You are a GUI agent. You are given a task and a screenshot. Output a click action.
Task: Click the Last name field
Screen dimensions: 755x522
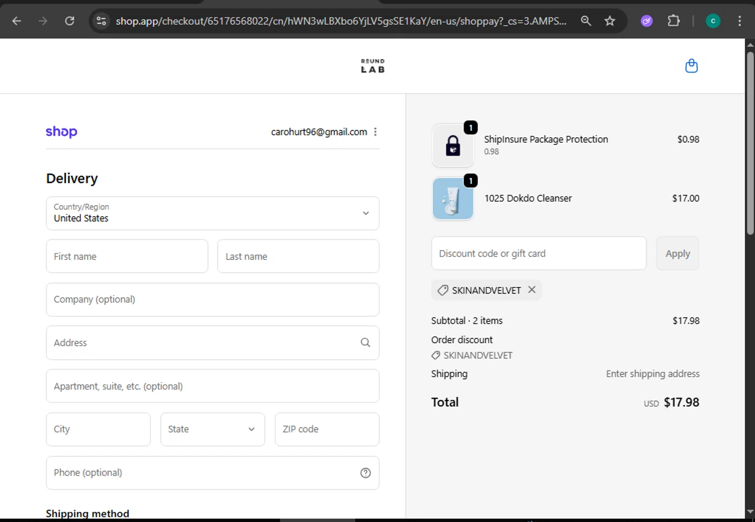tap(298, 256)
